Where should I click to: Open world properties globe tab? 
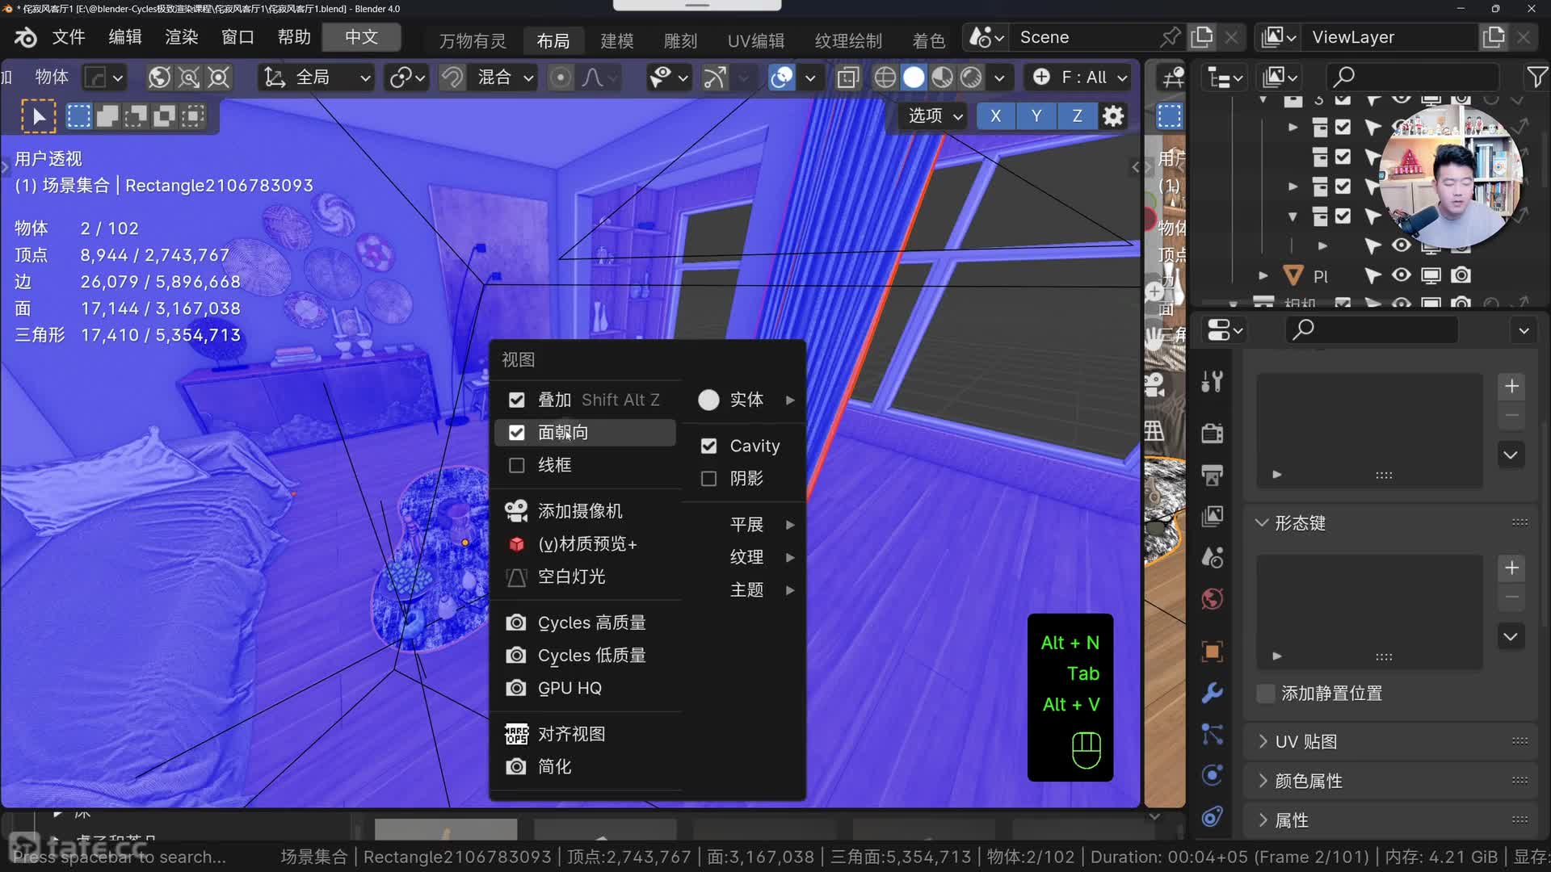click(x=1212, y=599)
